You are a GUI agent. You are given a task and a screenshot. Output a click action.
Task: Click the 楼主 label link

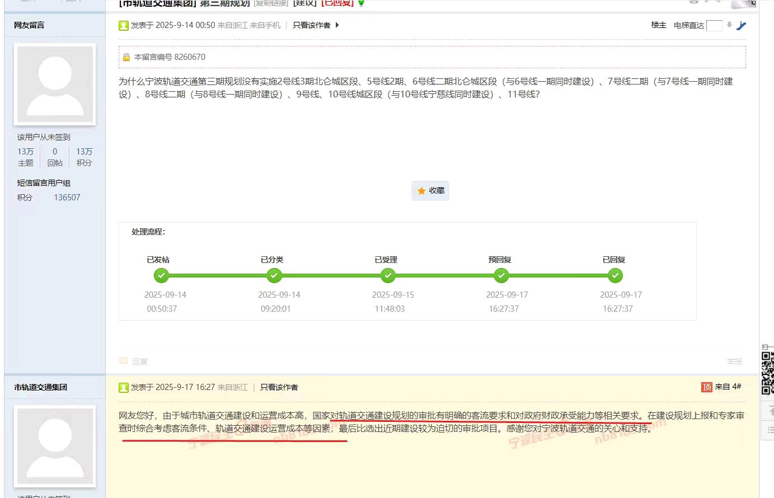(658, 25)
